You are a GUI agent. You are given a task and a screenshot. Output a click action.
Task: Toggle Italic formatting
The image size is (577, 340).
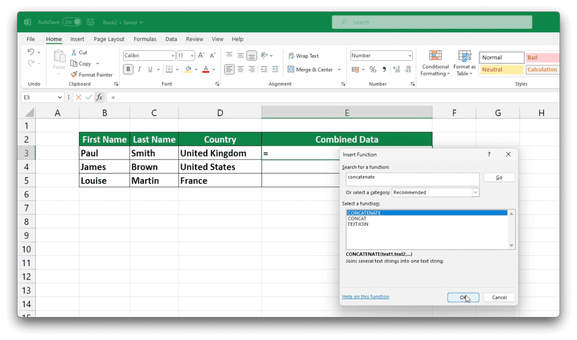[139, 69]
